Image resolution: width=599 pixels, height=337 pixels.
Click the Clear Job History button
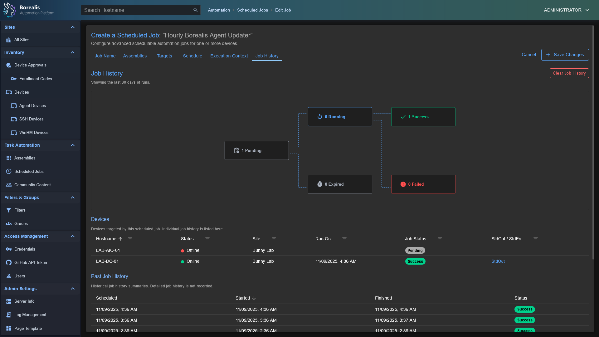coord(569,73)
